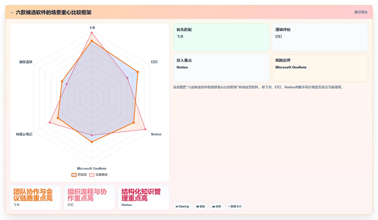Click the 滴答清单 axis label
The height and width of the screenshot is (220, 378).
coord(26,62)
